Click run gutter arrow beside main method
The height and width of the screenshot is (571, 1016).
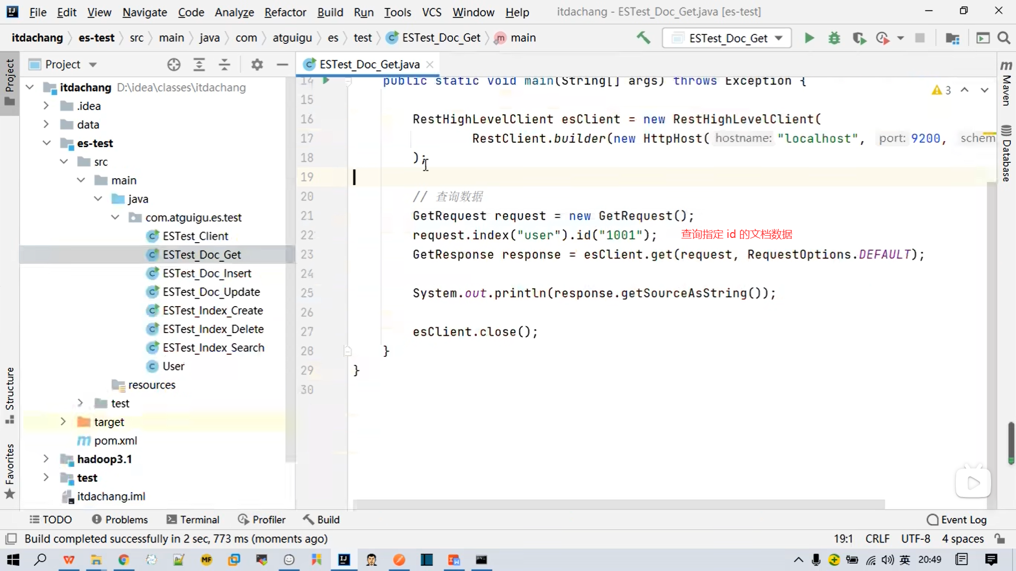tap(326, 80)
